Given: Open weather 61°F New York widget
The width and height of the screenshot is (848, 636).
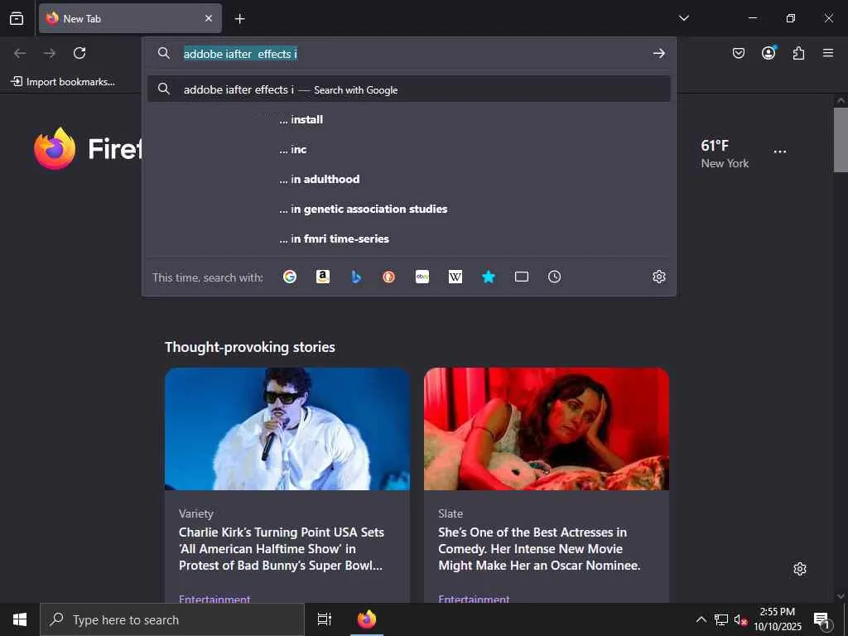Looking at the screenshot, I should (725, 153).
